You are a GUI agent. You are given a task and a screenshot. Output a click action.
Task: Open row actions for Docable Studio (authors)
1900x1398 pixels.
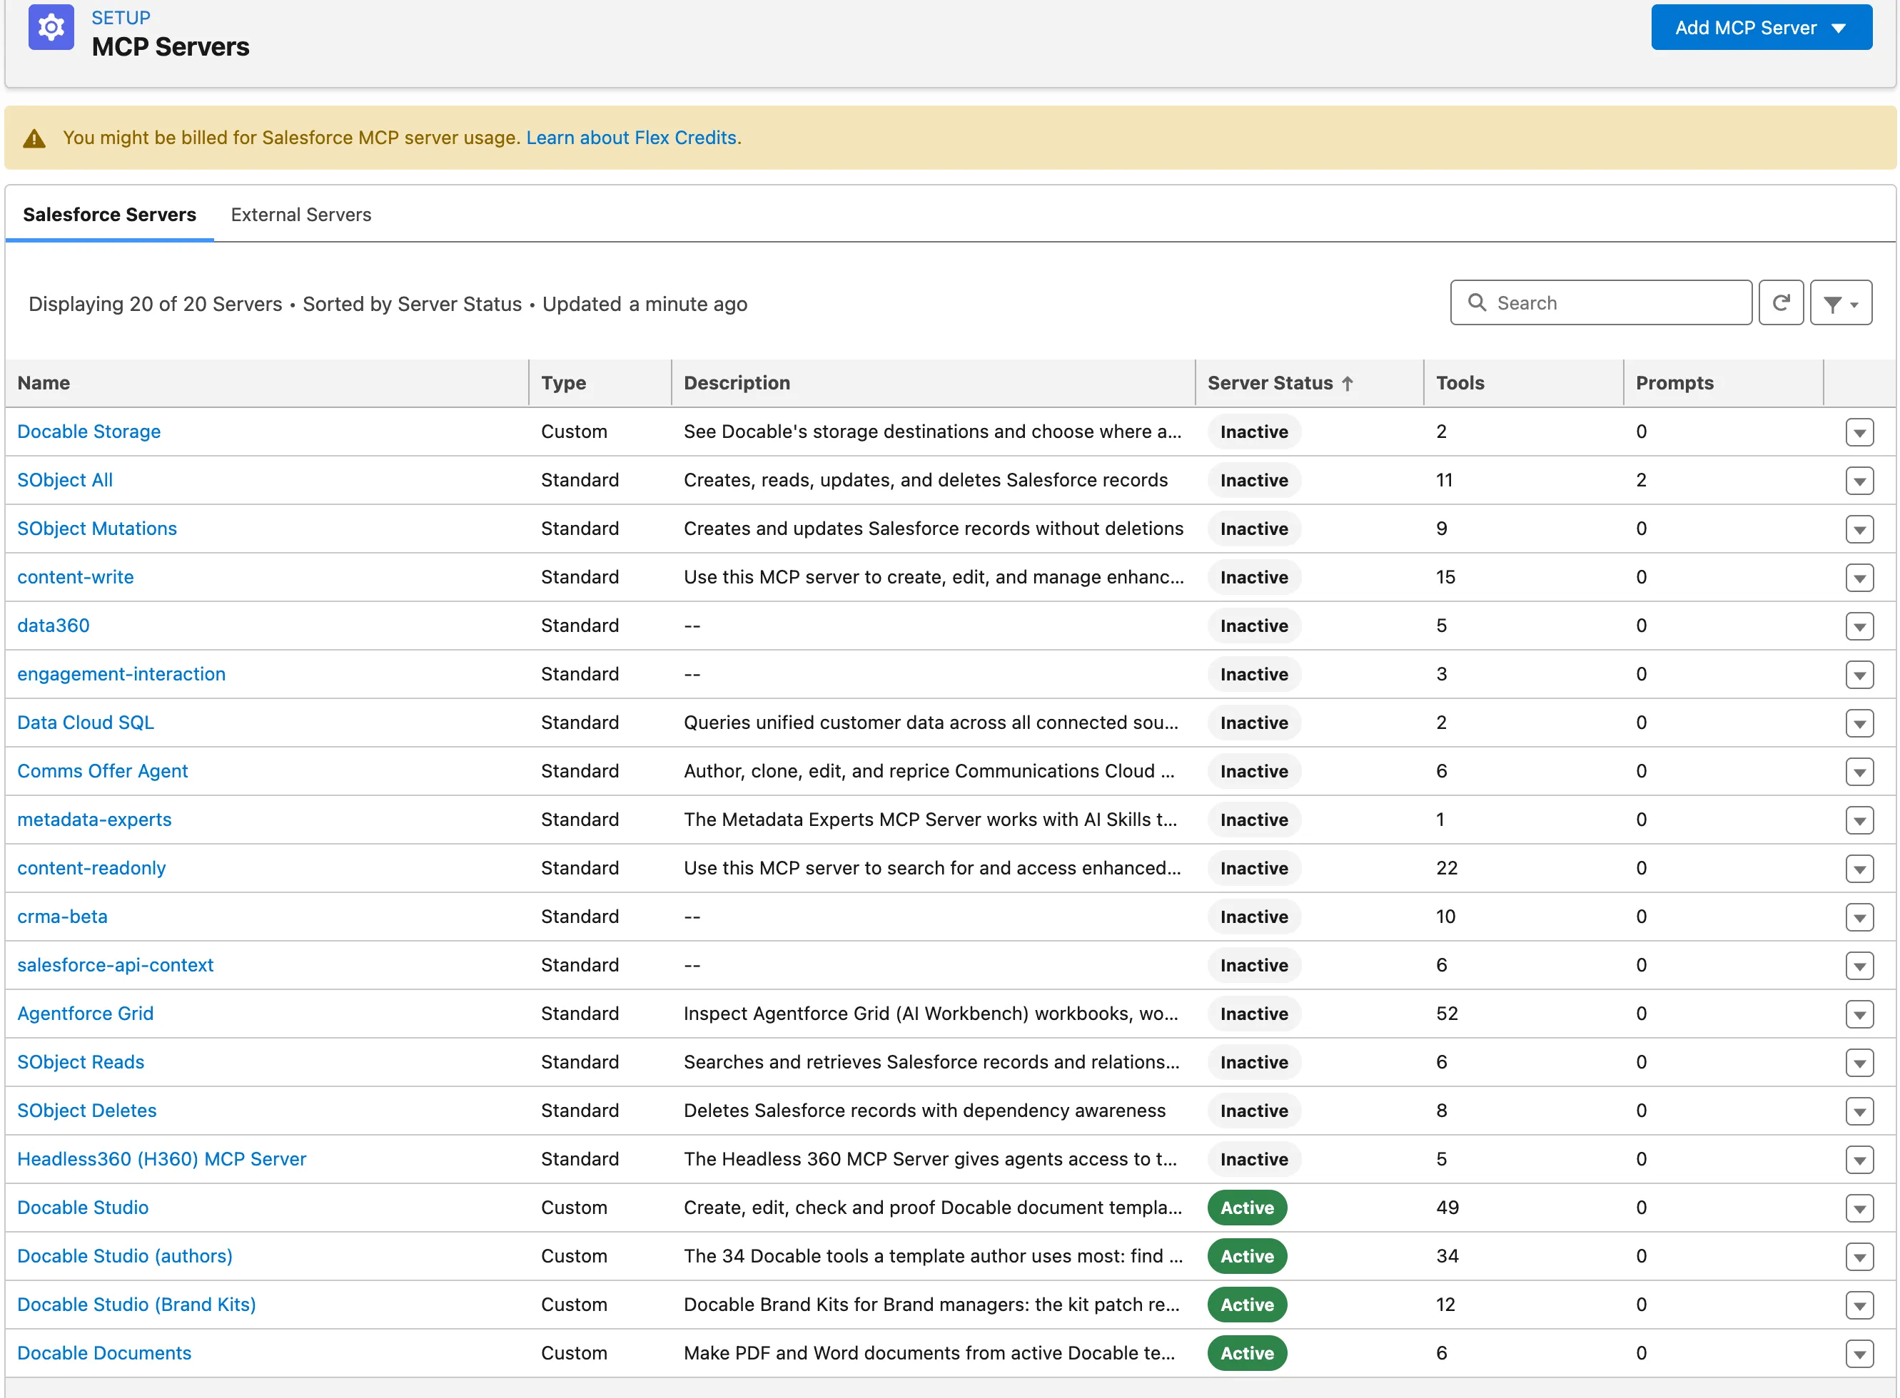[x=1859, y=1257]
